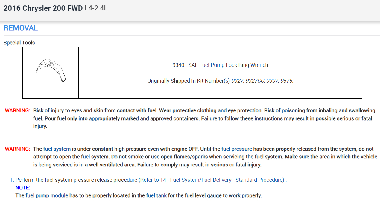This screenshot has height=202, width=380.
Task: Click the first red WARNING label
Action: click(17, 111)
